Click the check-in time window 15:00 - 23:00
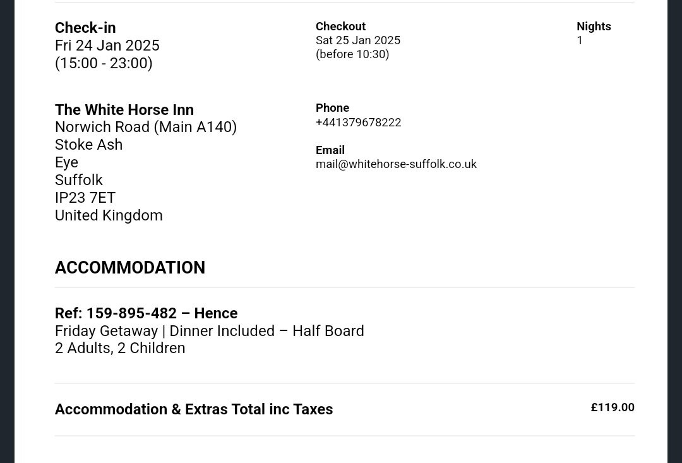The image size is (682, 463). pos(104,63)
